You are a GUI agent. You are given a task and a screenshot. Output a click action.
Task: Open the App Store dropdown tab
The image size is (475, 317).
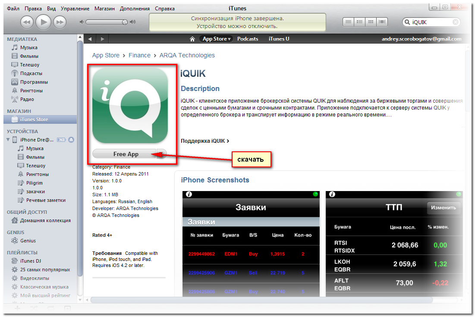[x=216, y=39]
